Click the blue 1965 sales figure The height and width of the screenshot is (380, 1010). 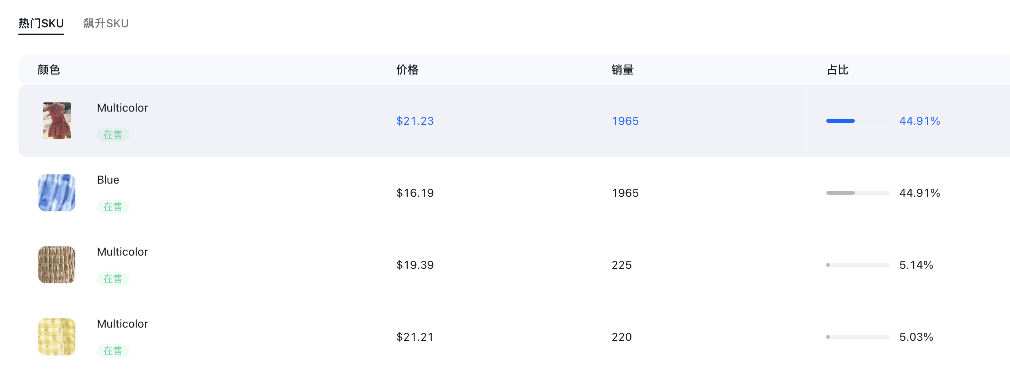[x=625, y=121]
